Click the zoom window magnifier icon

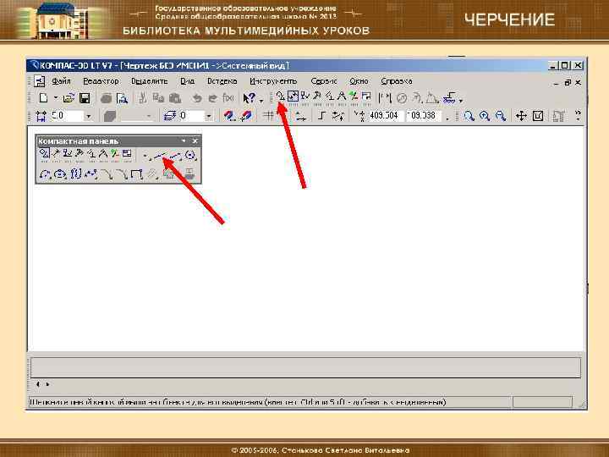click(x=469, y=116)
